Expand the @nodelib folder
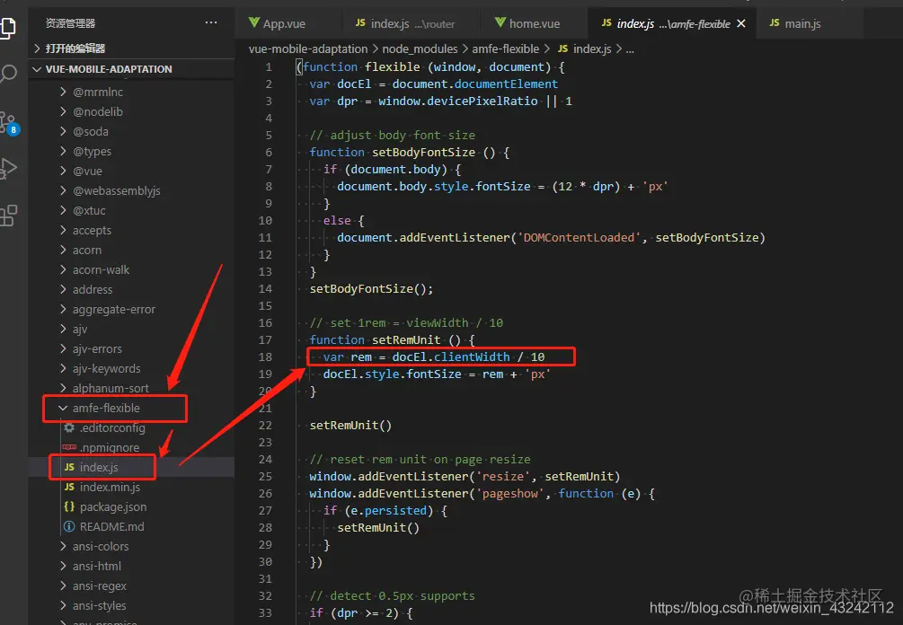The image size is (903, 625). click(131, 111)
